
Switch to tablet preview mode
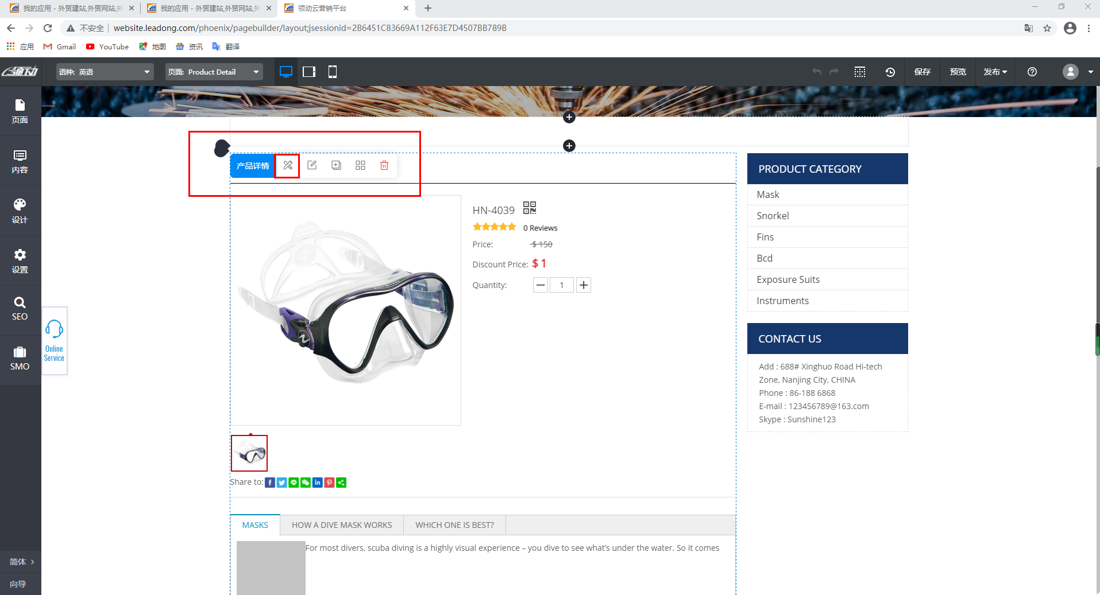tap(309, 72)
